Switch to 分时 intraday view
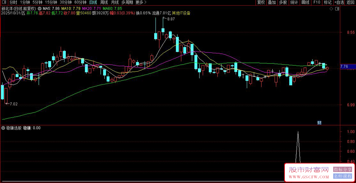This screenshot has height=183, width=356. click(13, 2)
